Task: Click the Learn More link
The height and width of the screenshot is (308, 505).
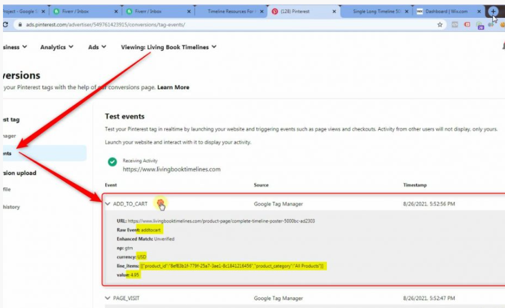Action: click(173, 87)
